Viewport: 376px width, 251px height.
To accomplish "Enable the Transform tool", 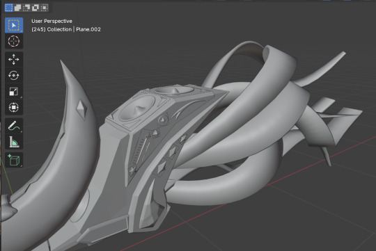I will point(14,107).
